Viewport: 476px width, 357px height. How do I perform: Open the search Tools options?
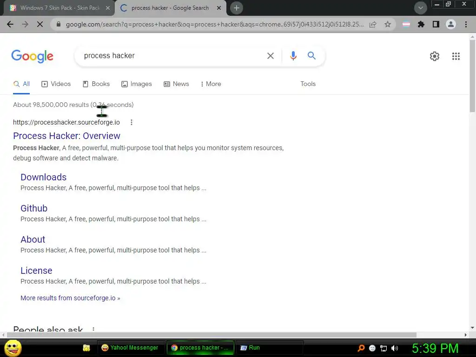click(x=308, y=84)
